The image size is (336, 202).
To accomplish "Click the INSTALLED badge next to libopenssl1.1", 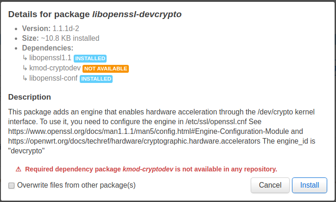I will point(90,58).
